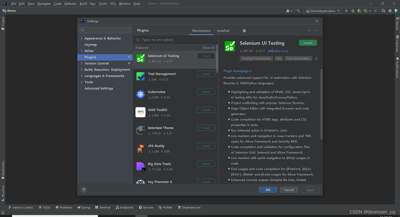
Task: Expand Editor settings node
Action: pos(82,51)
